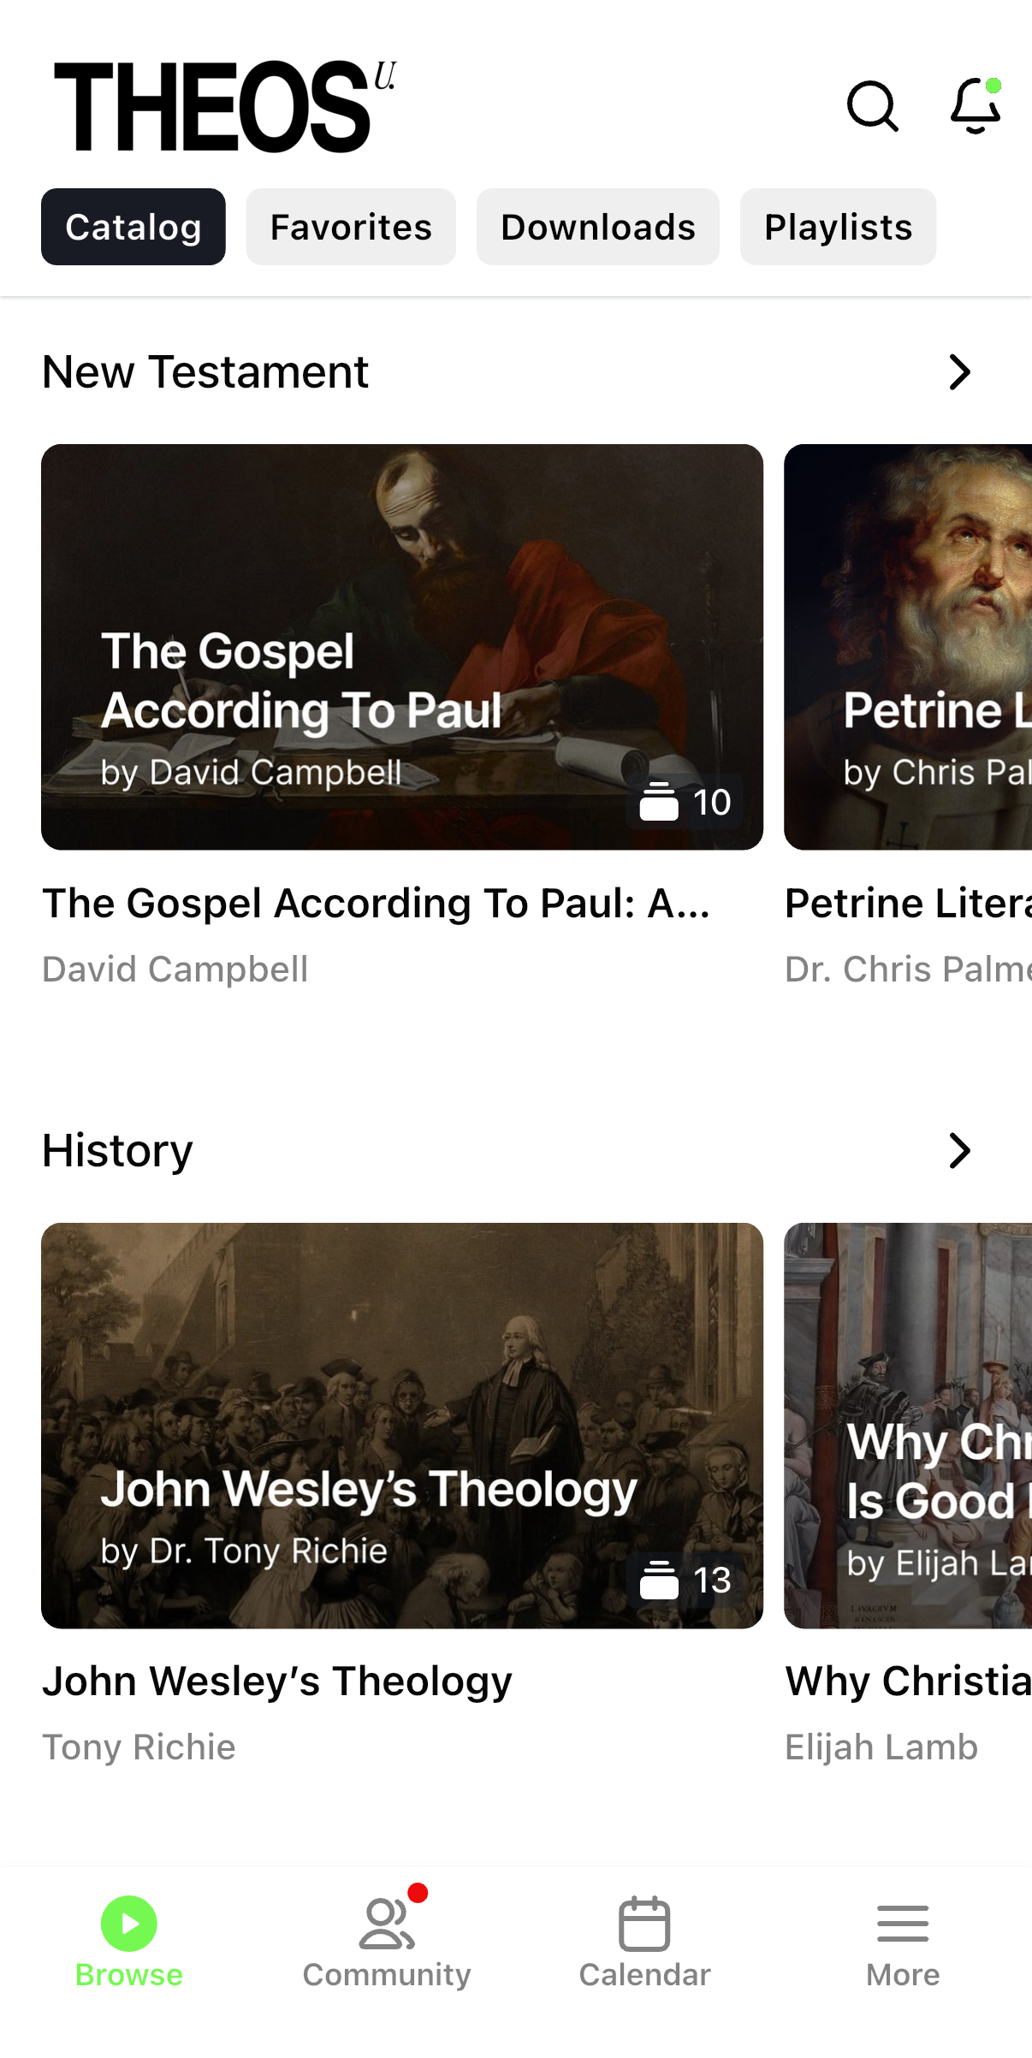Image resolution: width=1032 pixels, height=2058 pixels.
Task: Switch to the Favorites tab
Action: point(351,227)
